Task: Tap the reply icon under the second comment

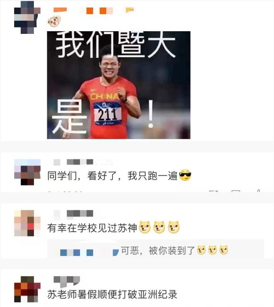Action: pyautogui.click(x=236, y=191)
